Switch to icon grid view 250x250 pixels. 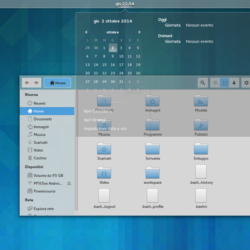[x=225, y=82]
